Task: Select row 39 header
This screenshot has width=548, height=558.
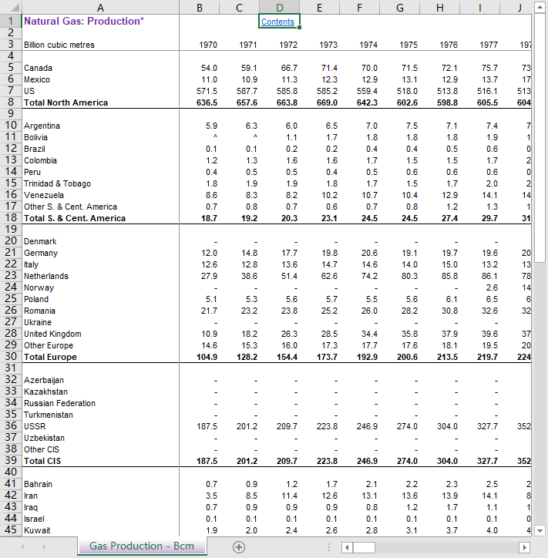Action: [x=11, y=460]
